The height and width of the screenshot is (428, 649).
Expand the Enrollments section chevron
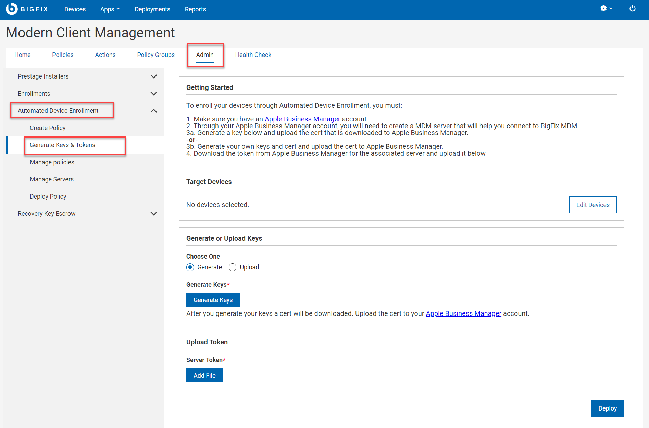tap(154, 94)
